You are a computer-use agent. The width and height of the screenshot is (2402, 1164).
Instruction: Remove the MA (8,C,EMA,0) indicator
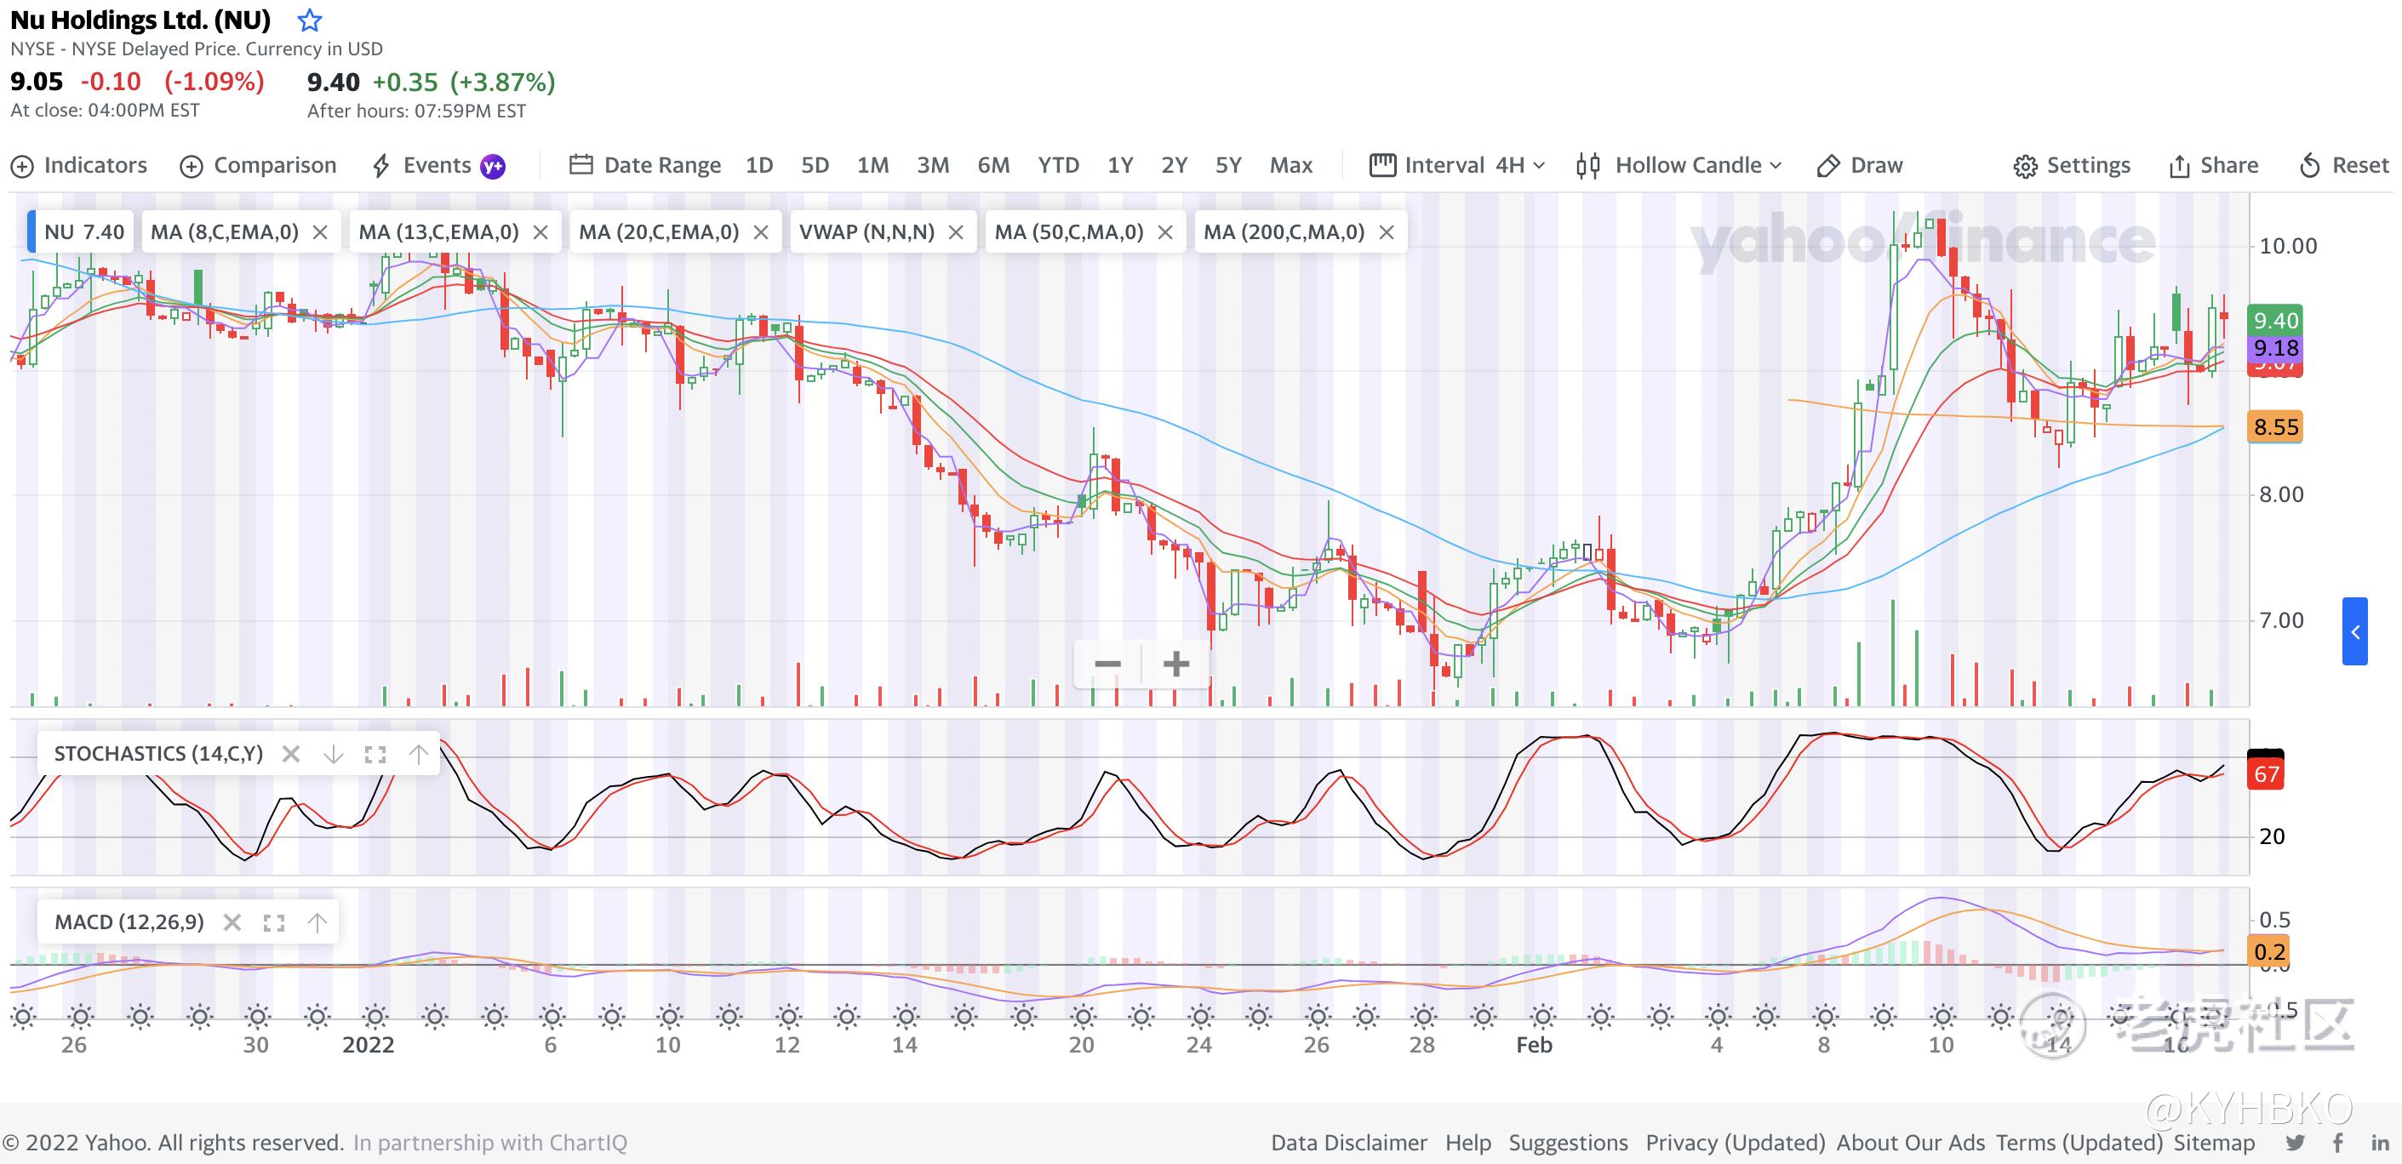point(320,232)
